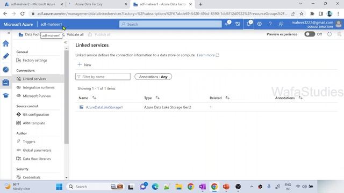This screenshot has height=193, width=344.
Task: Open the Annotations : Any filter
Action: coord(153,77)
